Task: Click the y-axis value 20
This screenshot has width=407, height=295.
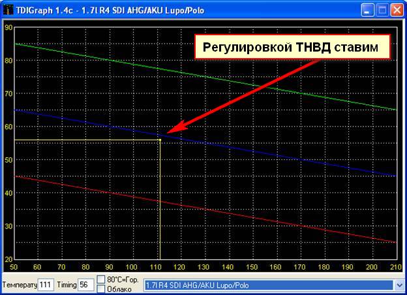Action: 8,259
